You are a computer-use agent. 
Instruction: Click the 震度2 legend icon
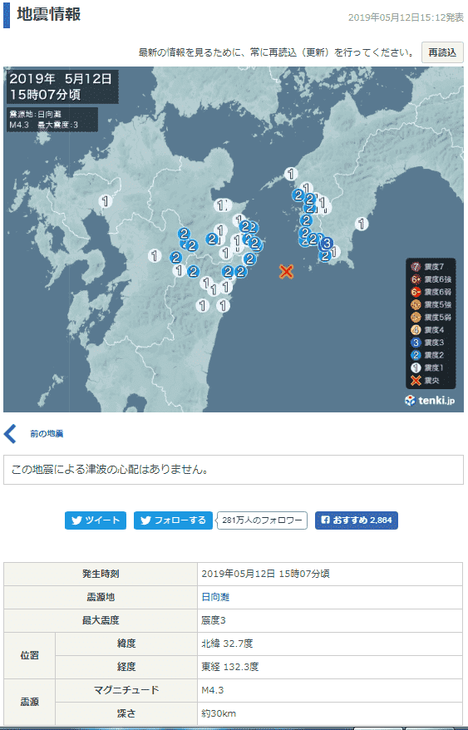pyautogui.click(x=416, y=355)
